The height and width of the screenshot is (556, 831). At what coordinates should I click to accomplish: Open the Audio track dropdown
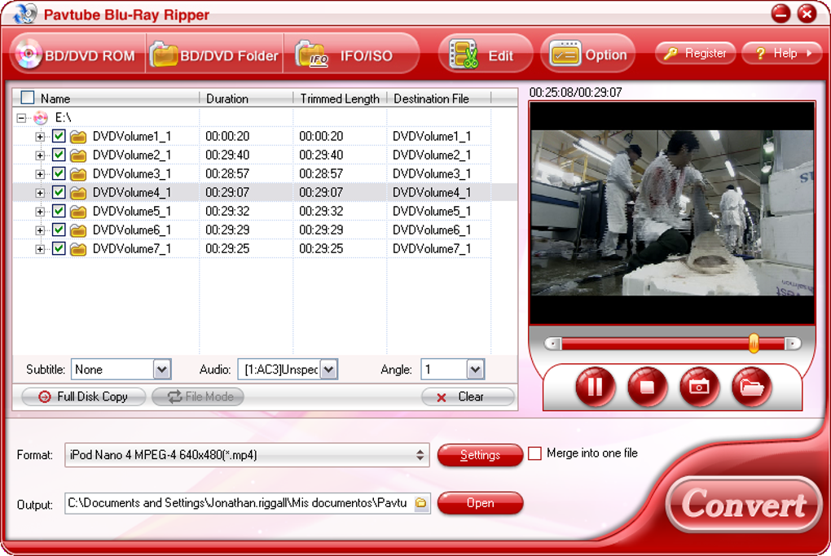328,370
